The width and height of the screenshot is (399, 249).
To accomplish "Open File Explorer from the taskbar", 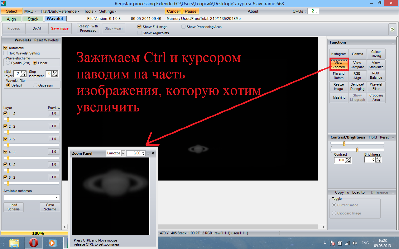I will coord(15,243).
